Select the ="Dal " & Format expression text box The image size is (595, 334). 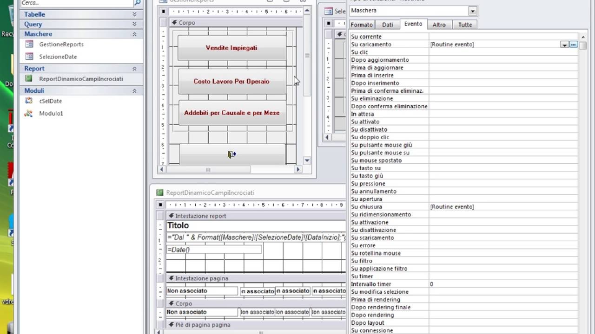click(256, 238)
